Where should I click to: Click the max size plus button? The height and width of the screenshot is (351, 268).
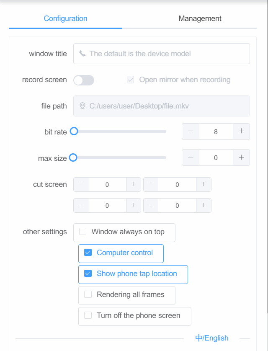[241, 157]
